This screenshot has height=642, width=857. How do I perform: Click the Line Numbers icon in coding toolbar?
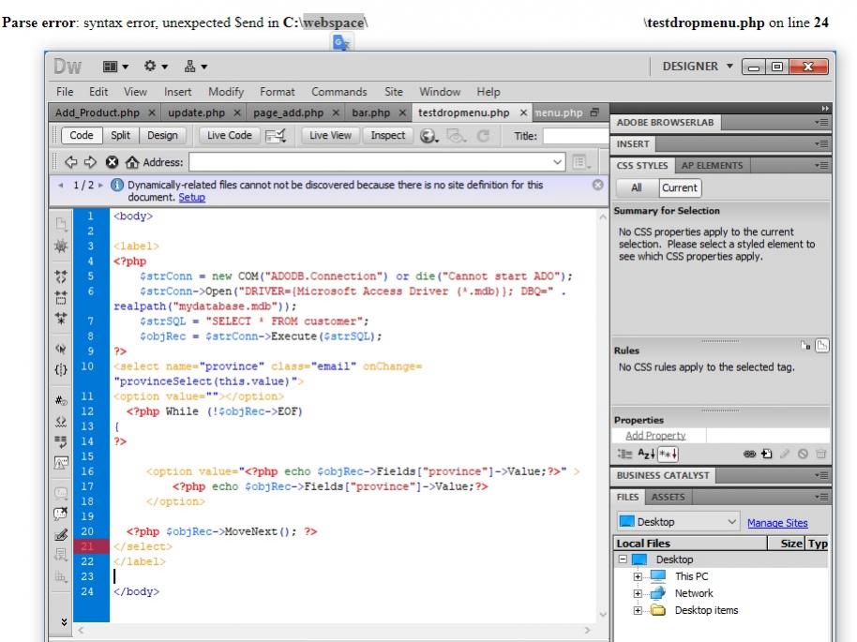tap(61, 400)
